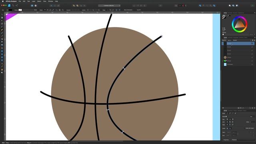Toggle visibility of the second Curve layer

[x=252, y=47]
